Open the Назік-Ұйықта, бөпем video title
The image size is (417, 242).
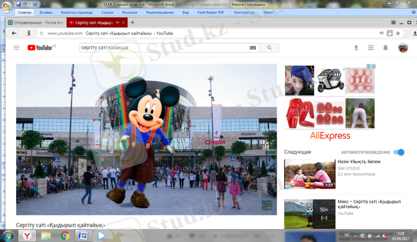(360, 162)
